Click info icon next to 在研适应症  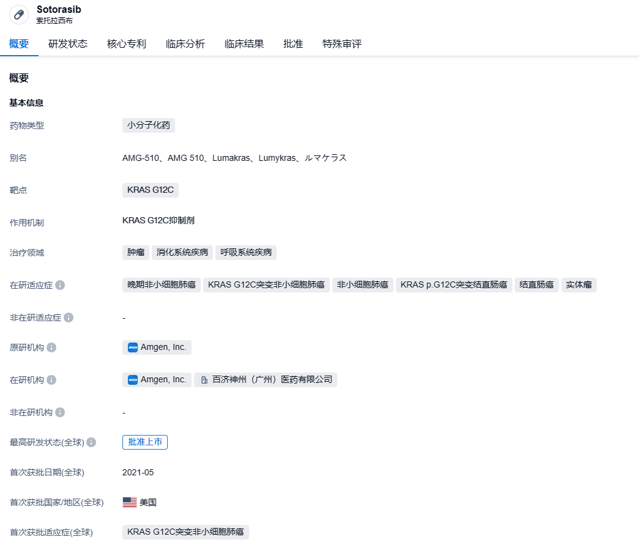pyautogui.click(x=60, y=286)
